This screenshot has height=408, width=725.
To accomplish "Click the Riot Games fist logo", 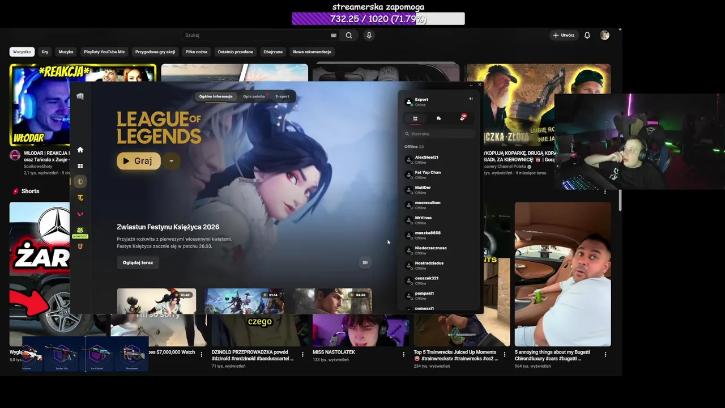I will 80,96.
